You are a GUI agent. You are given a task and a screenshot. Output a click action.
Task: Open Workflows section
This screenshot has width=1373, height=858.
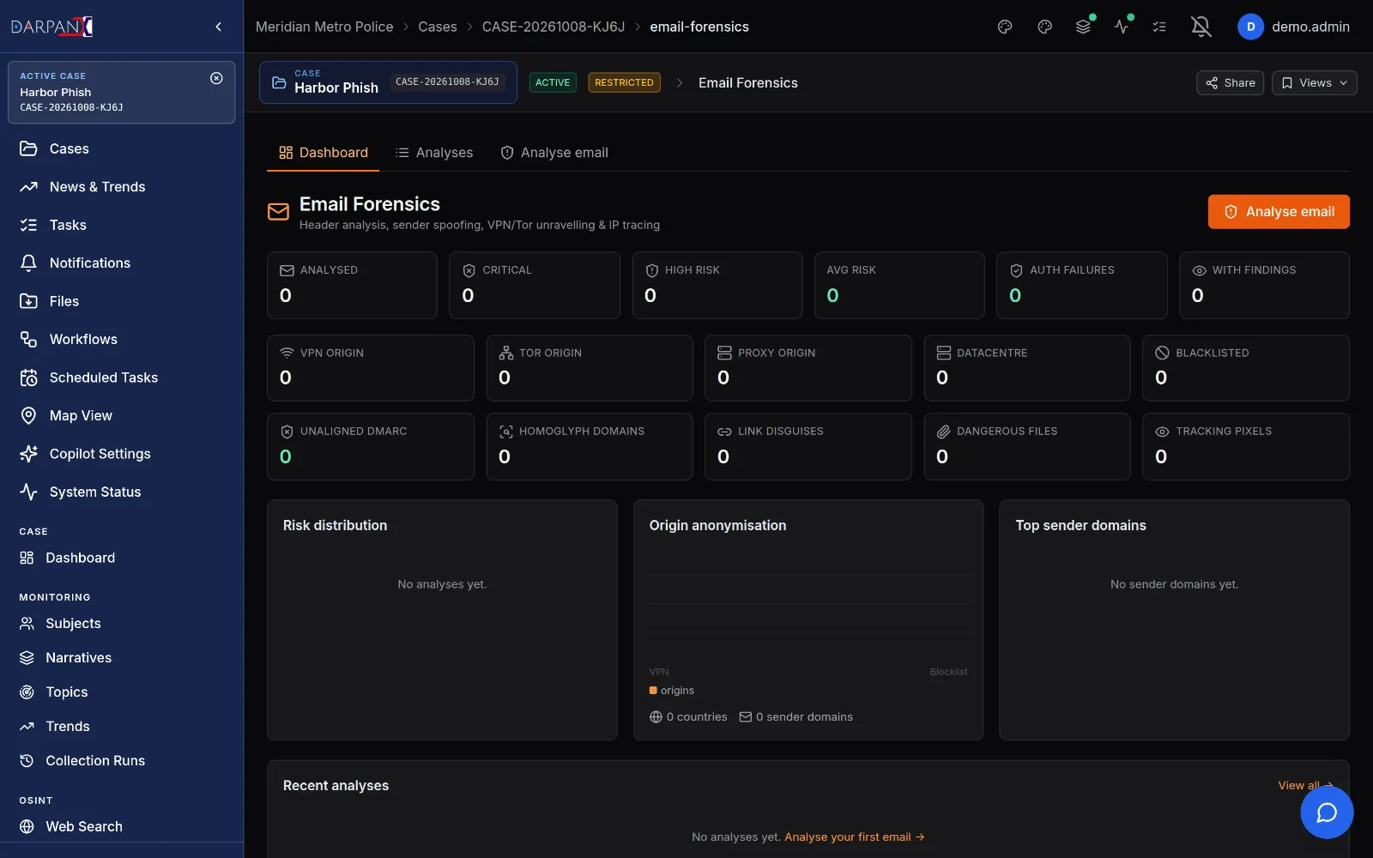tap(122, 340)
